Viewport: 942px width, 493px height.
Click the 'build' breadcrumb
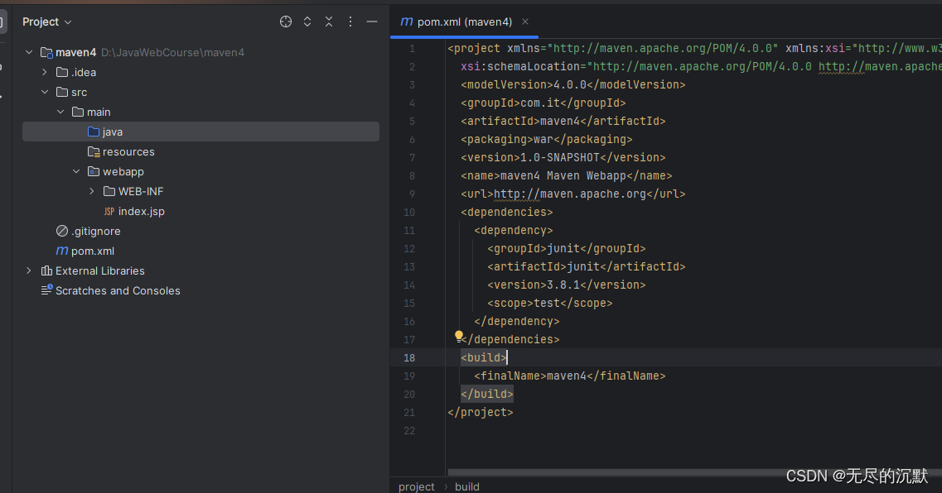click(x=466, y=486)
